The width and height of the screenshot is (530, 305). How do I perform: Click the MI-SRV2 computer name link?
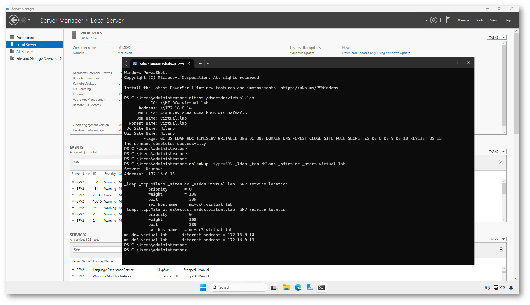tap(124, 48)
